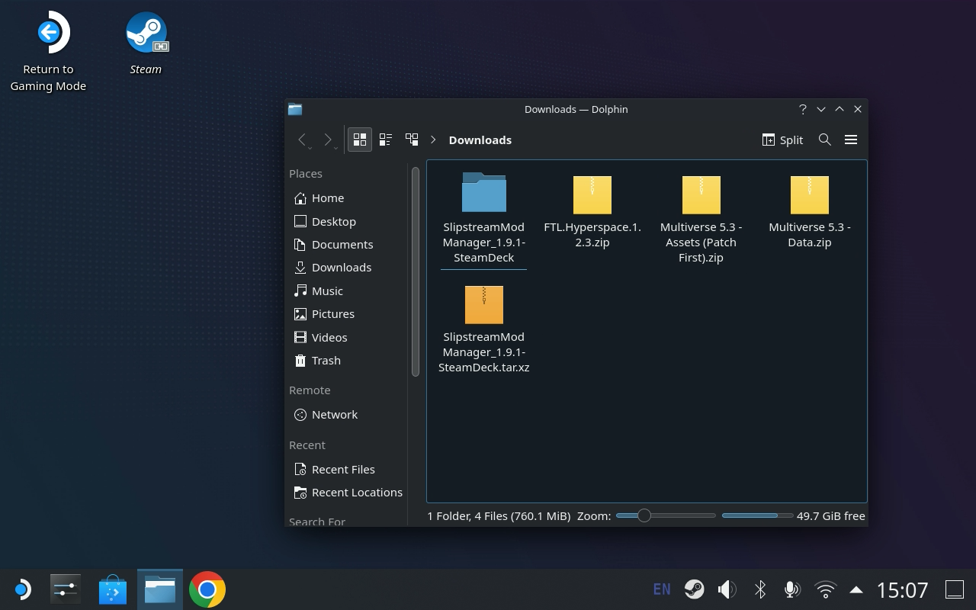
Task: Open the Dolphin search magnifier
Action: click(824, 140)
